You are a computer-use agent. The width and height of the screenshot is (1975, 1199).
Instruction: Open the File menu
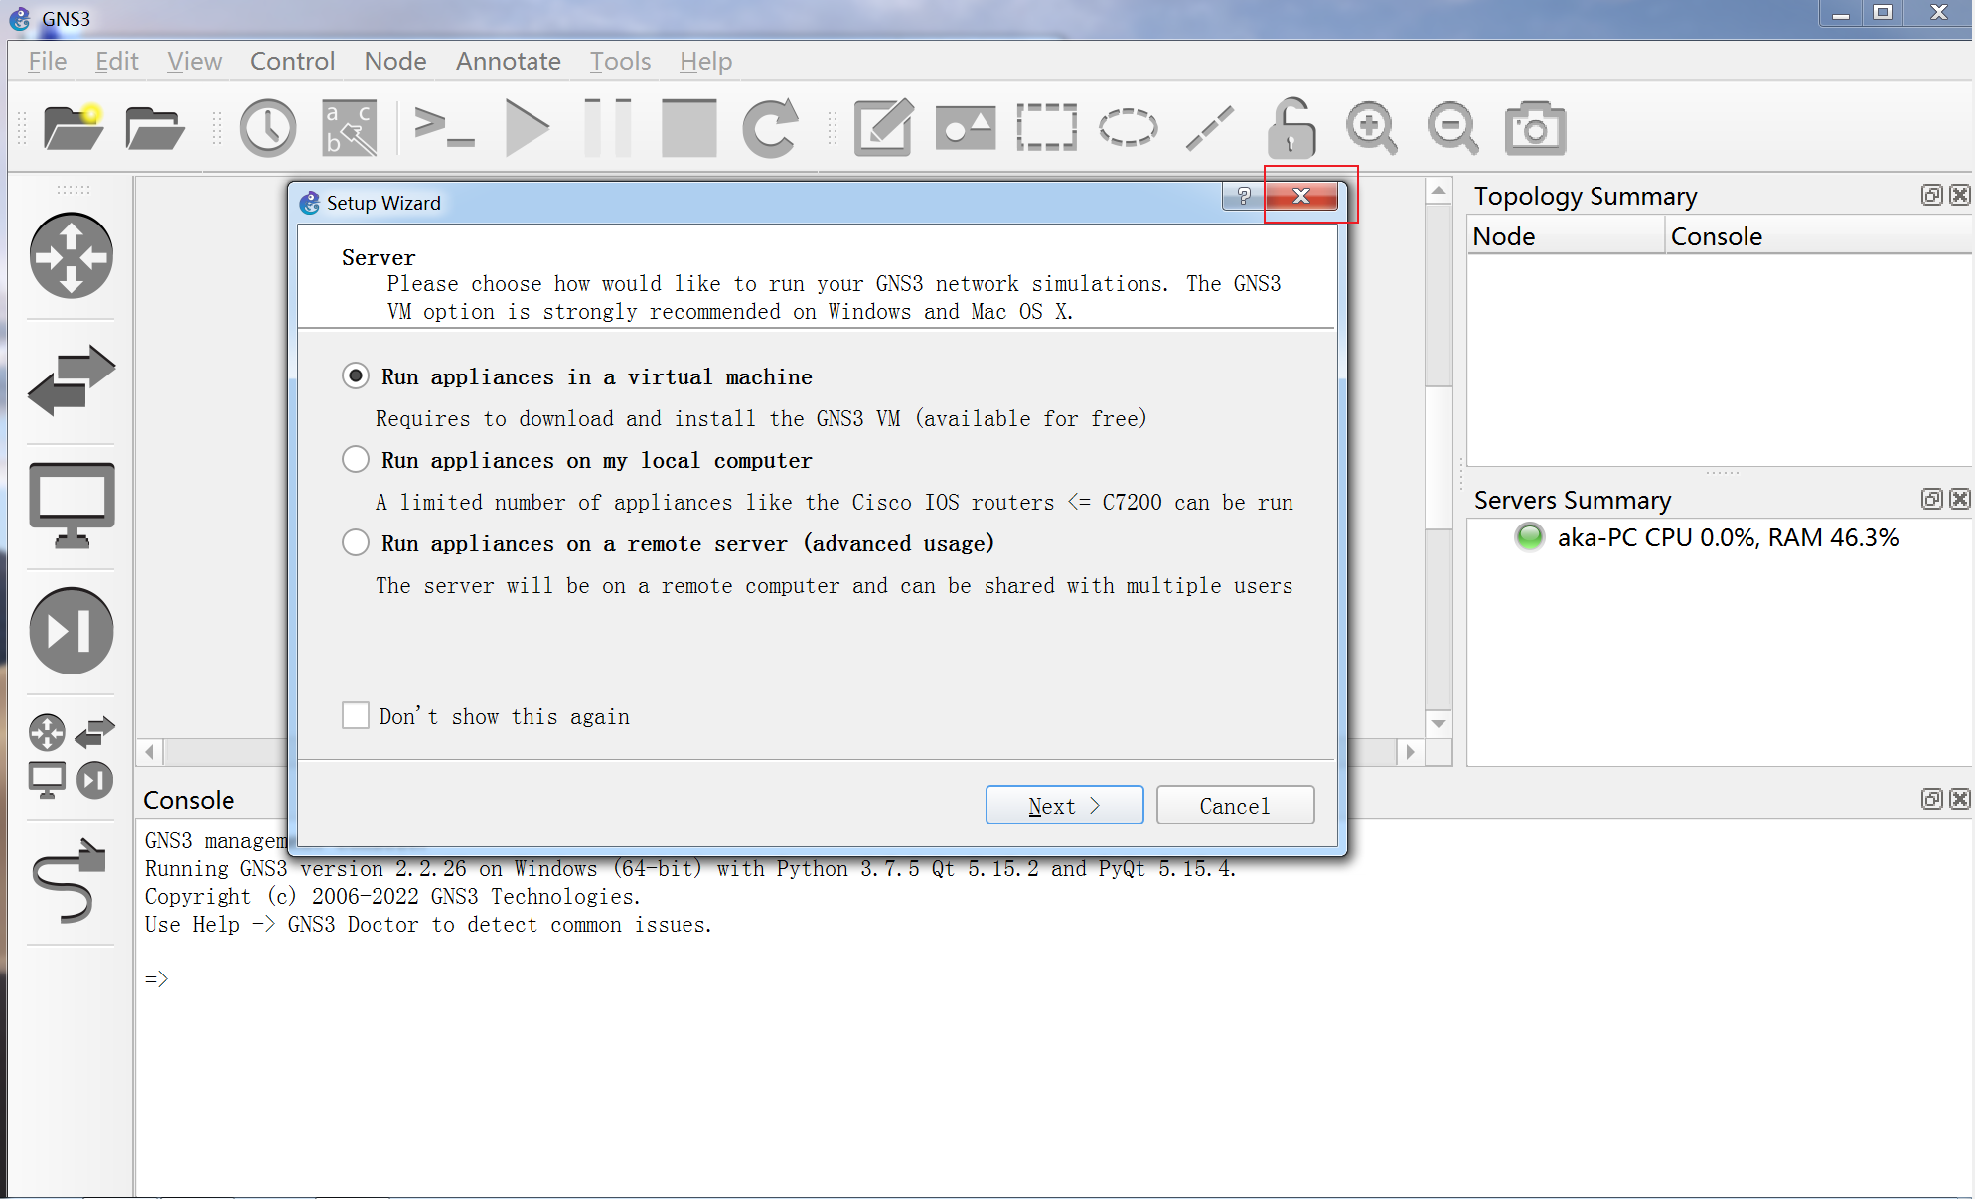[x=47, y=61]
